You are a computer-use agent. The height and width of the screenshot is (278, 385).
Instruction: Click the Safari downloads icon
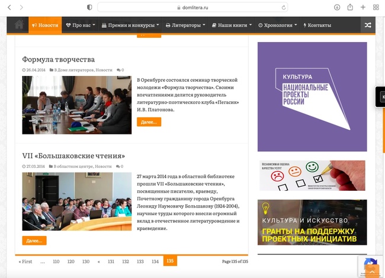pyautogui.click(x=336, y=7)
